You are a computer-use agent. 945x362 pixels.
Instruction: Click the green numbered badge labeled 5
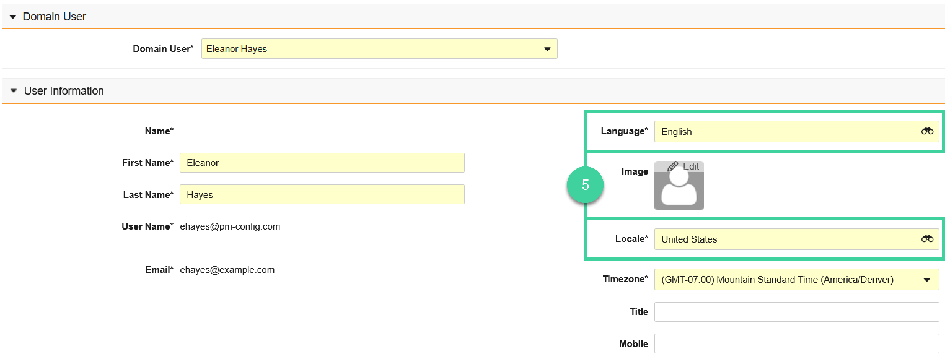click(x=585, y=185)
